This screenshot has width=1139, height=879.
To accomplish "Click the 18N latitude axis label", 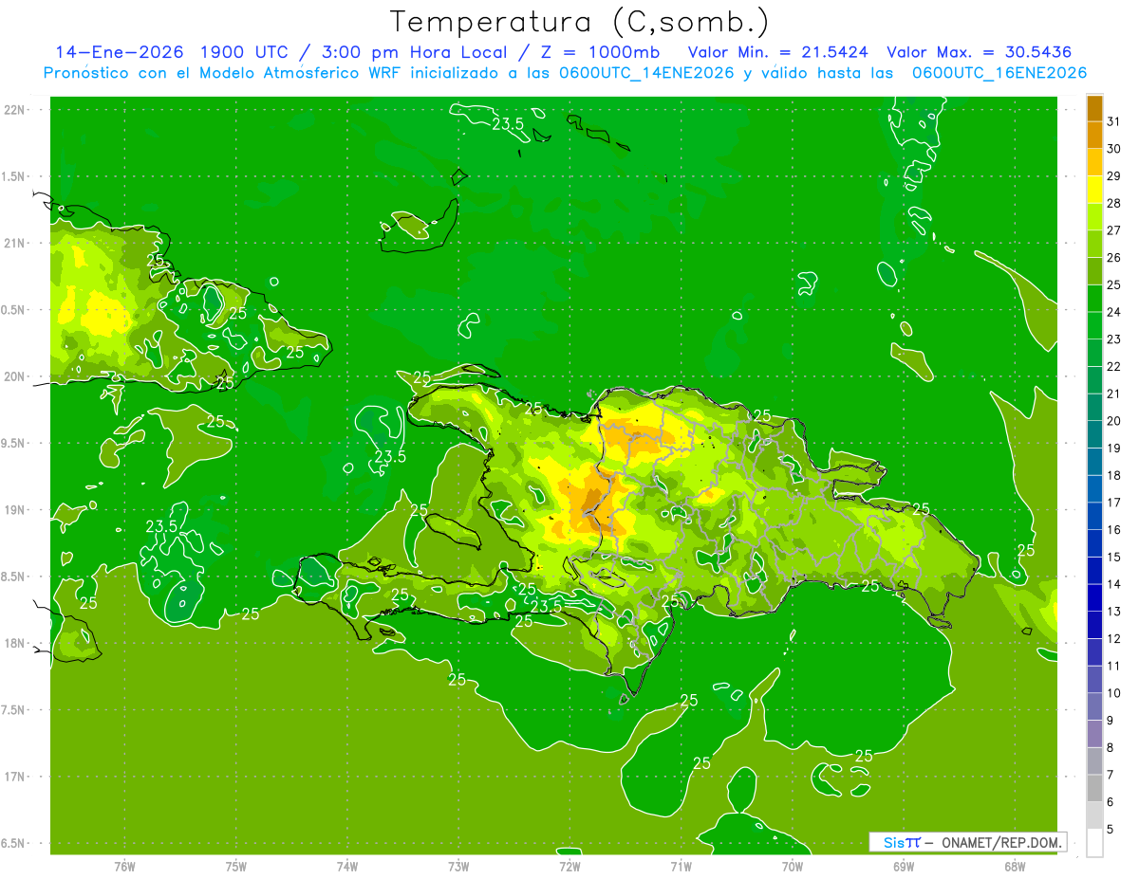I will [x=15, y=643].
